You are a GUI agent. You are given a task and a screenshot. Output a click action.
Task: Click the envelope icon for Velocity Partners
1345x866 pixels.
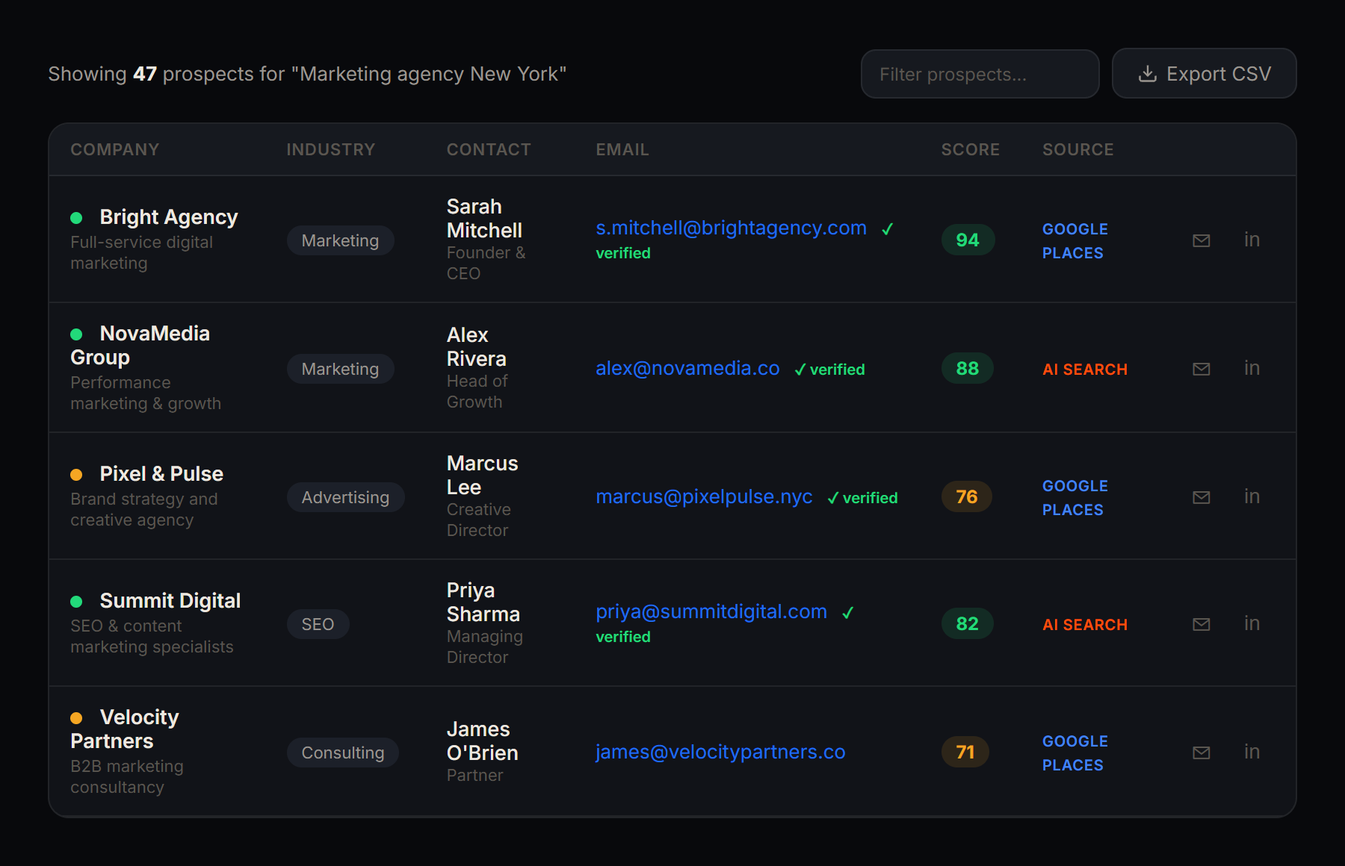(1201, 753)
